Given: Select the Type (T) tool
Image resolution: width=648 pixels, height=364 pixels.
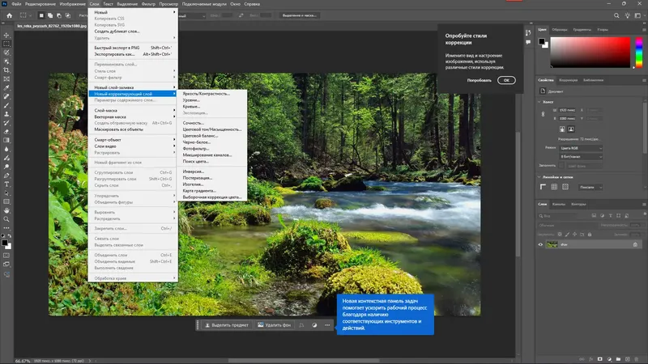Looking at the screenshot, I should coord(6,184).
